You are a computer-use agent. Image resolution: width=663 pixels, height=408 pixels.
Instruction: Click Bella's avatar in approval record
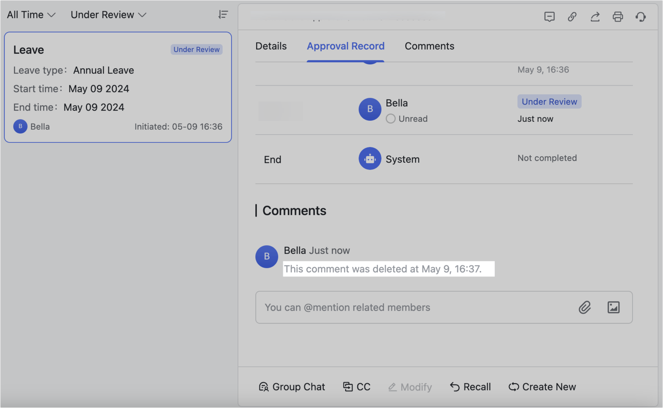370,109
